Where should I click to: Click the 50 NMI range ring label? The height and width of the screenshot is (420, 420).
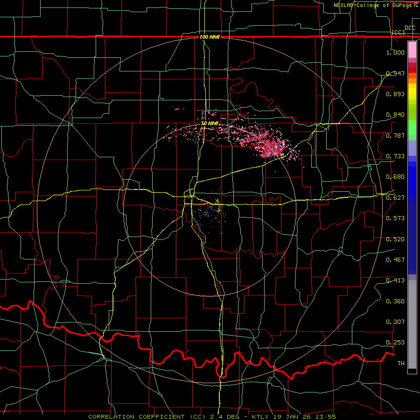coord(210,124)
